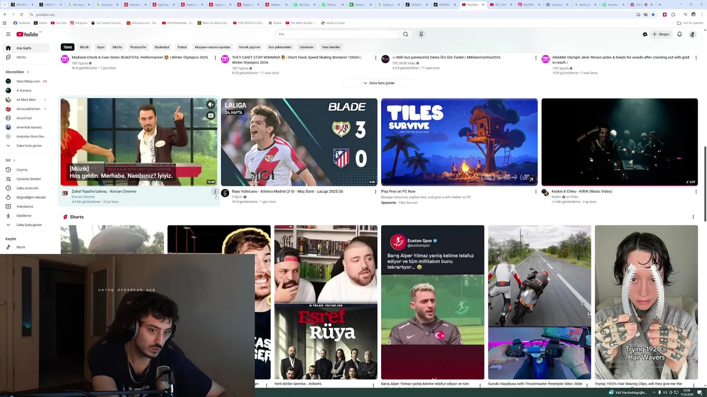Open 4. Kamera subscription channel
The image size is (707, 397).
pos(27,90)
